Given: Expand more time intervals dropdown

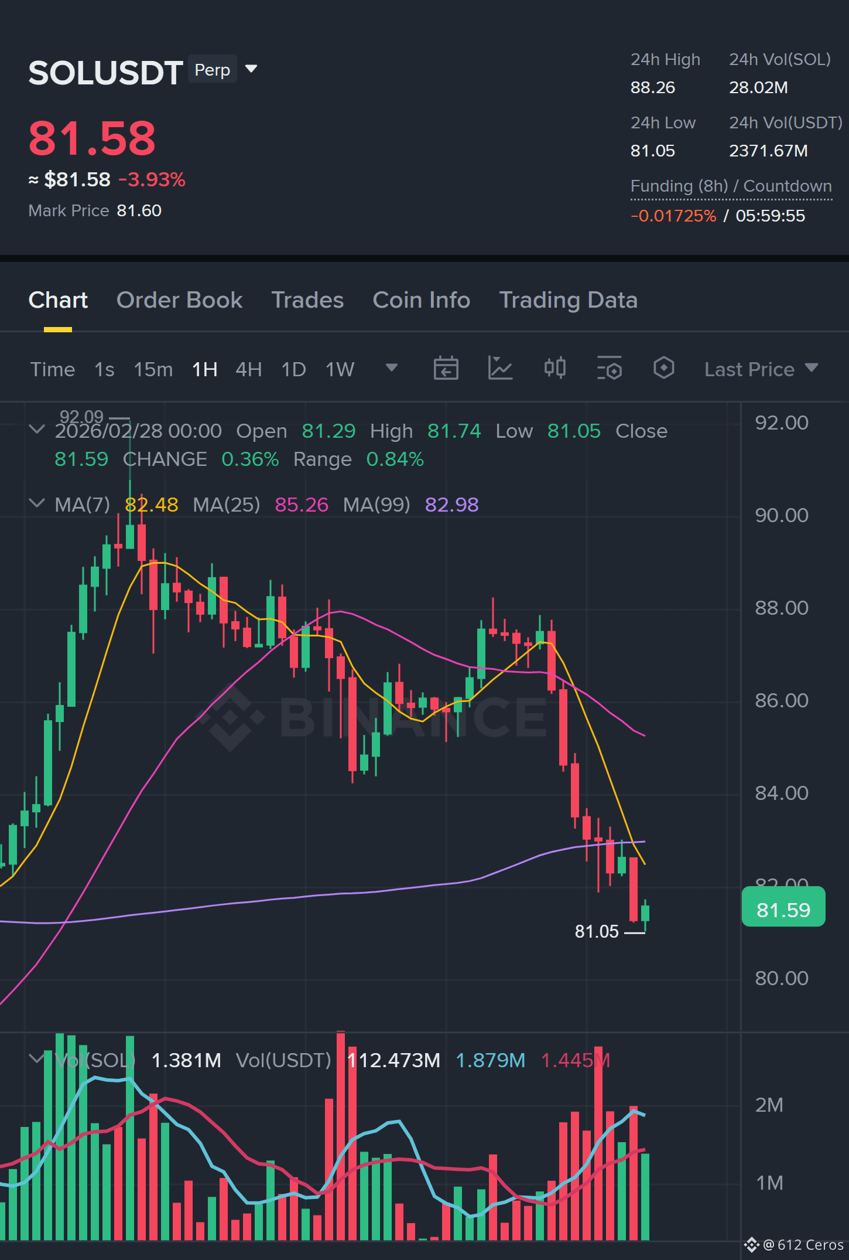Looking at the screenshot, I should click(392, 368).
